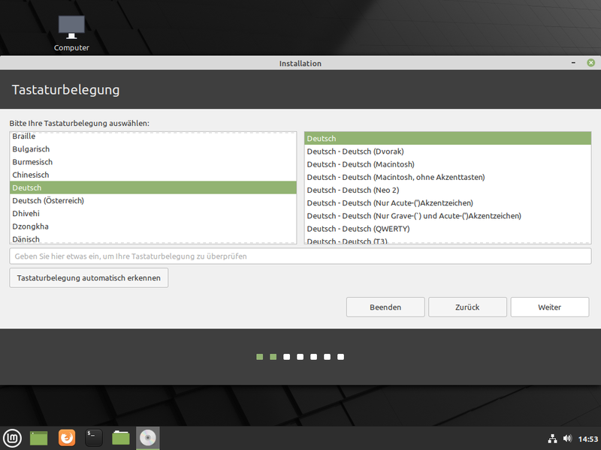601x450 pixels.
Task: Click the Zurück button
Action: [x=467, y=307]
